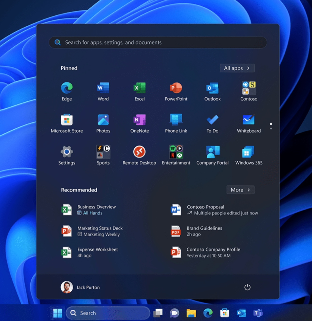Screen dimensions: 312x321
Task: Click the taskbar Search box
Action: click(108, 313)
